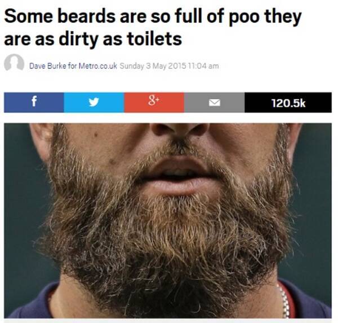This screenshot has width=338, height=323.
Task: Click the author avatar placeholder
Action: tap(14, 63)
